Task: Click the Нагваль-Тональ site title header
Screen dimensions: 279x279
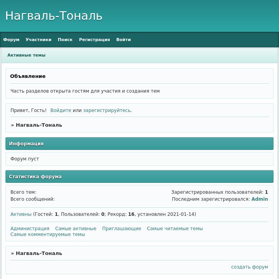Action: tap(54, 15)
